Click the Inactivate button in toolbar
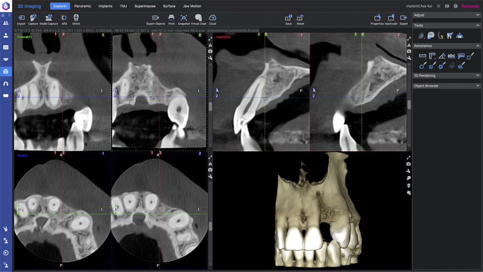 coord(391,18)
